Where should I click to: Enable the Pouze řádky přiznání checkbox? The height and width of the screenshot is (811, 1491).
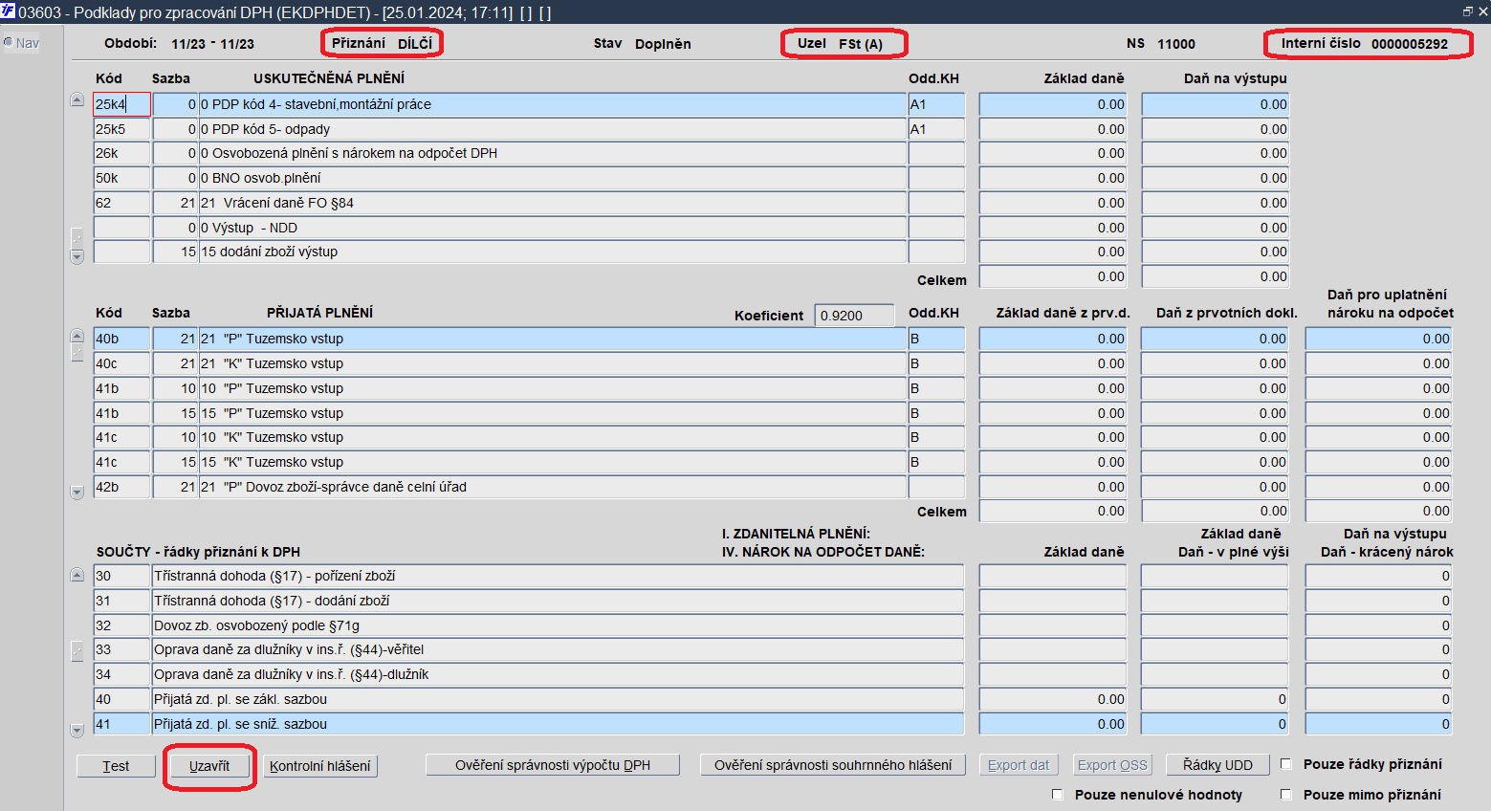(1286, 763)
